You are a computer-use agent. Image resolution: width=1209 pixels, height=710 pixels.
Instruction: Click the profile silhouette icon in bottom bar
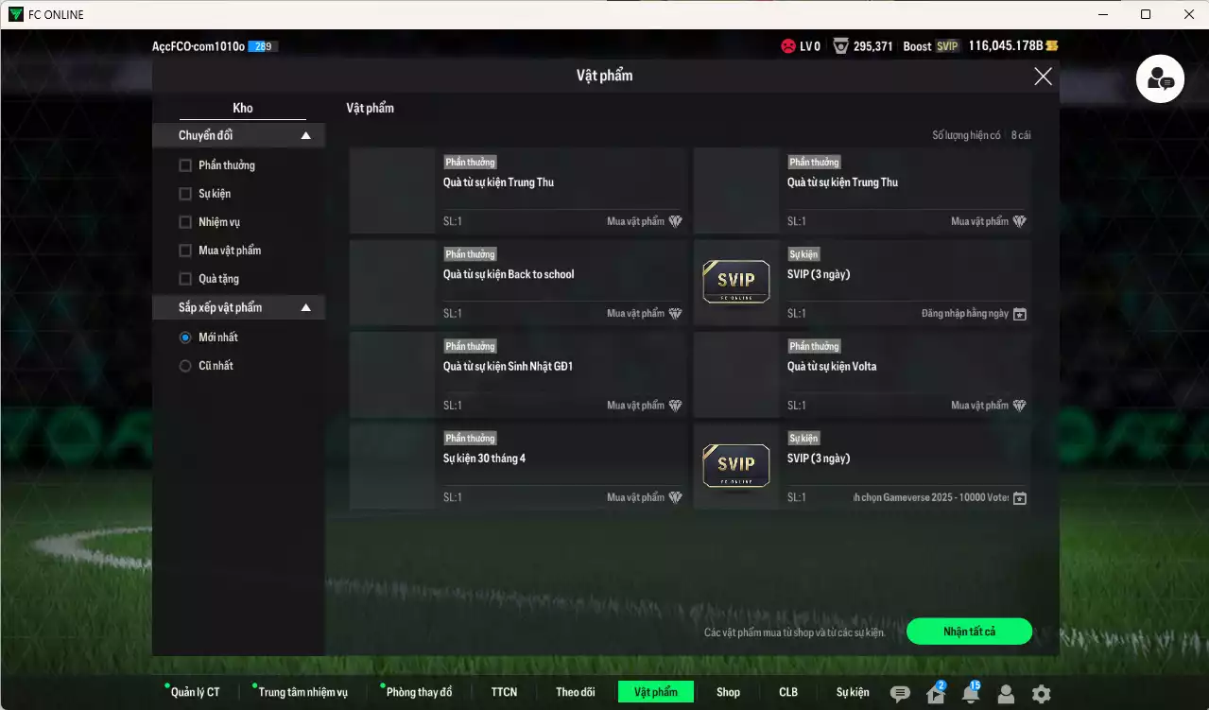[x=1006, y=694]
